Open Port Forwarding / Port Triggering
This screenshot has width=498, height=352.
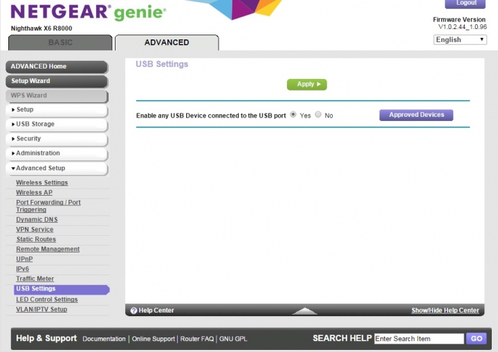point(48,206)
